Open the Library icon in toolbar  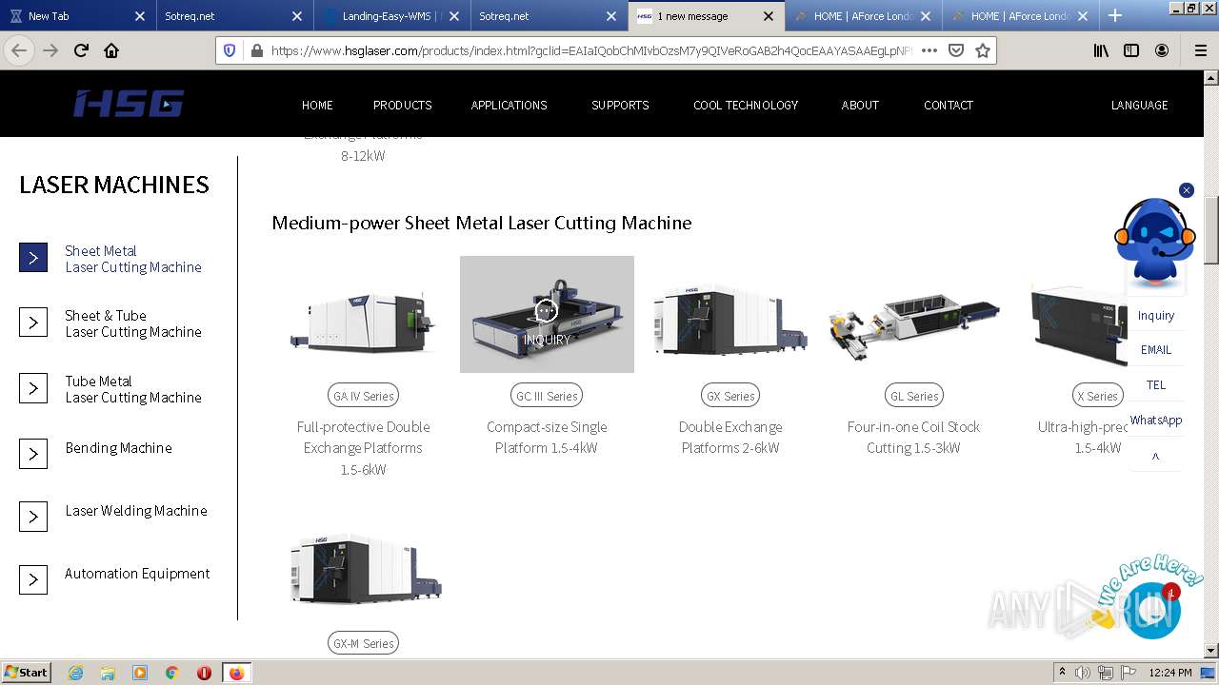point(1101,50)
